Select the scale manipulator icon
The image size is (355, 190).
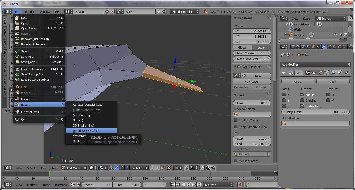coord(127,168)
